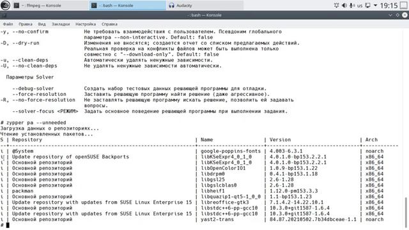The height and width of the screenshot is (230, 409).
Task: Click the '--force-resolution' option text
Action: (39, 94)
